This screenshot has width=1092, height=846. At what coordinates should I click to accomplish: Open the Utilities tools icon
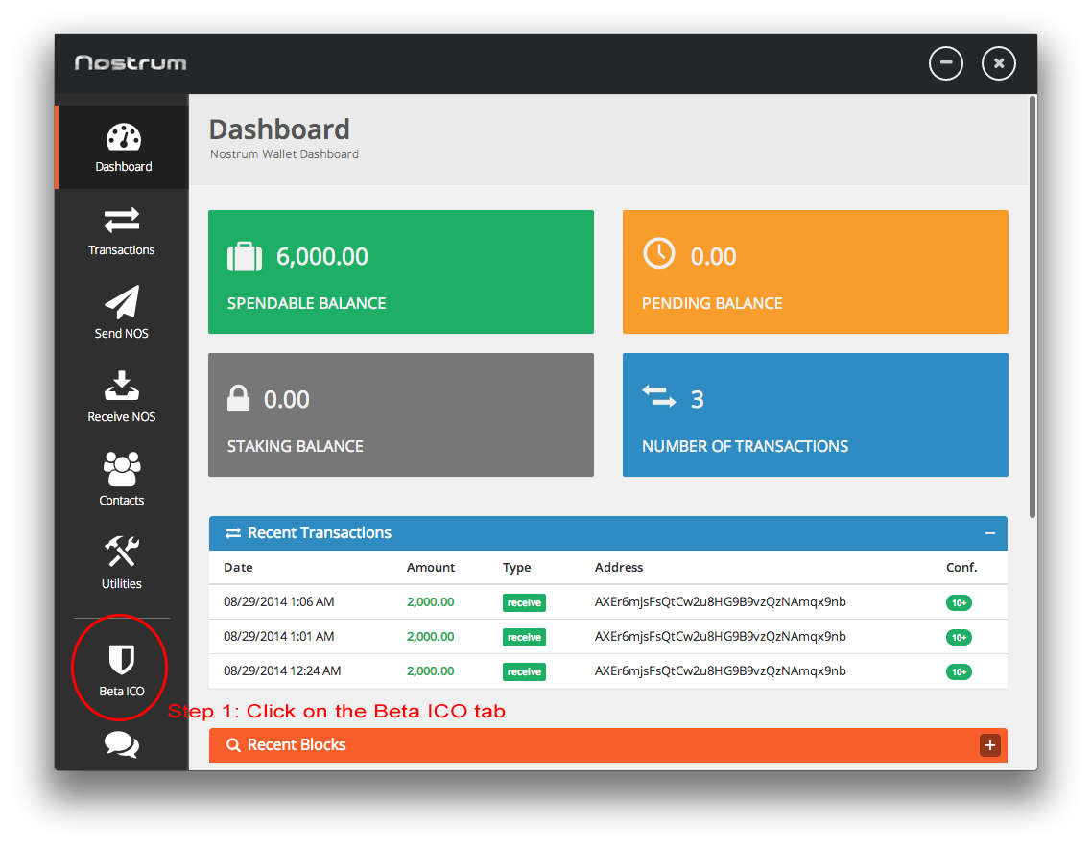coord(122,552)
